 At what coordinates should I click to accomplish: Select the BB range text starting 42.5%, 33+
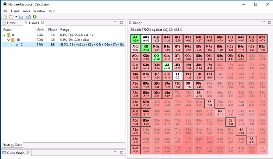click(x=92, y=45)
